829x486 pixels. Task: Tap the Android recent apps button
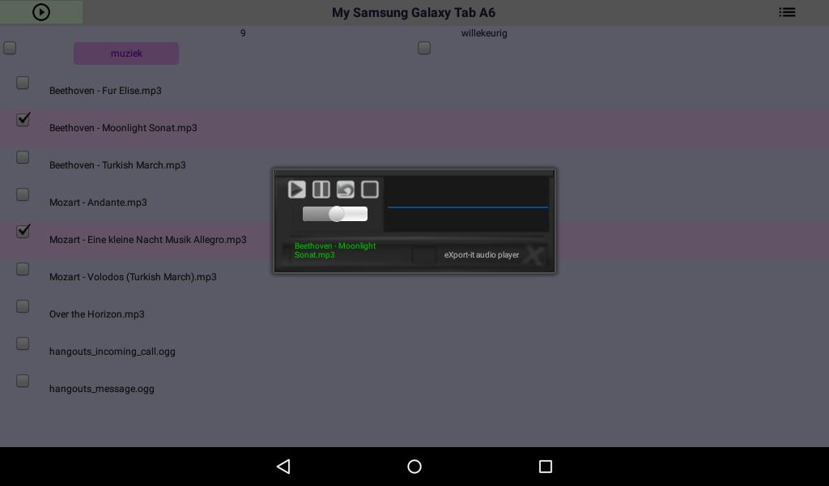[545, 467]
